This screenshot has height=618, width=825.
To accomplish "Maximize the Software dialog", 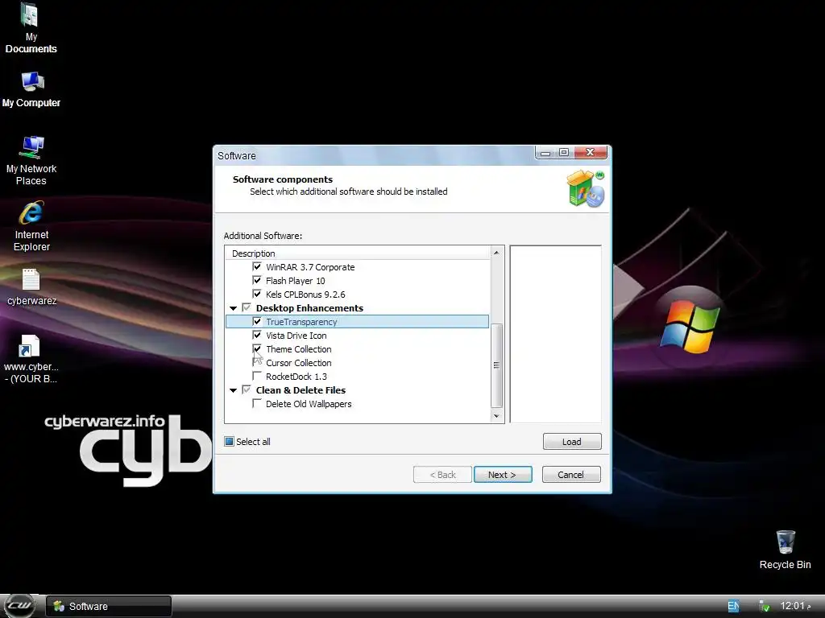I will point(564,152).
